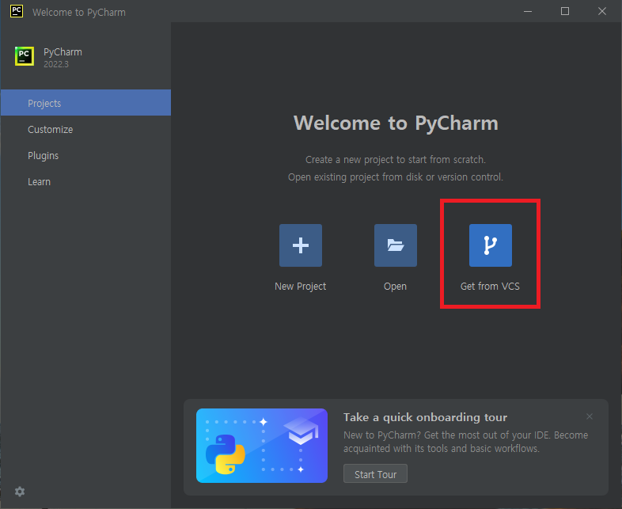The height and width of the screenshot is (509, 622).
Task: Select the Projects tab
Action: 85,103
